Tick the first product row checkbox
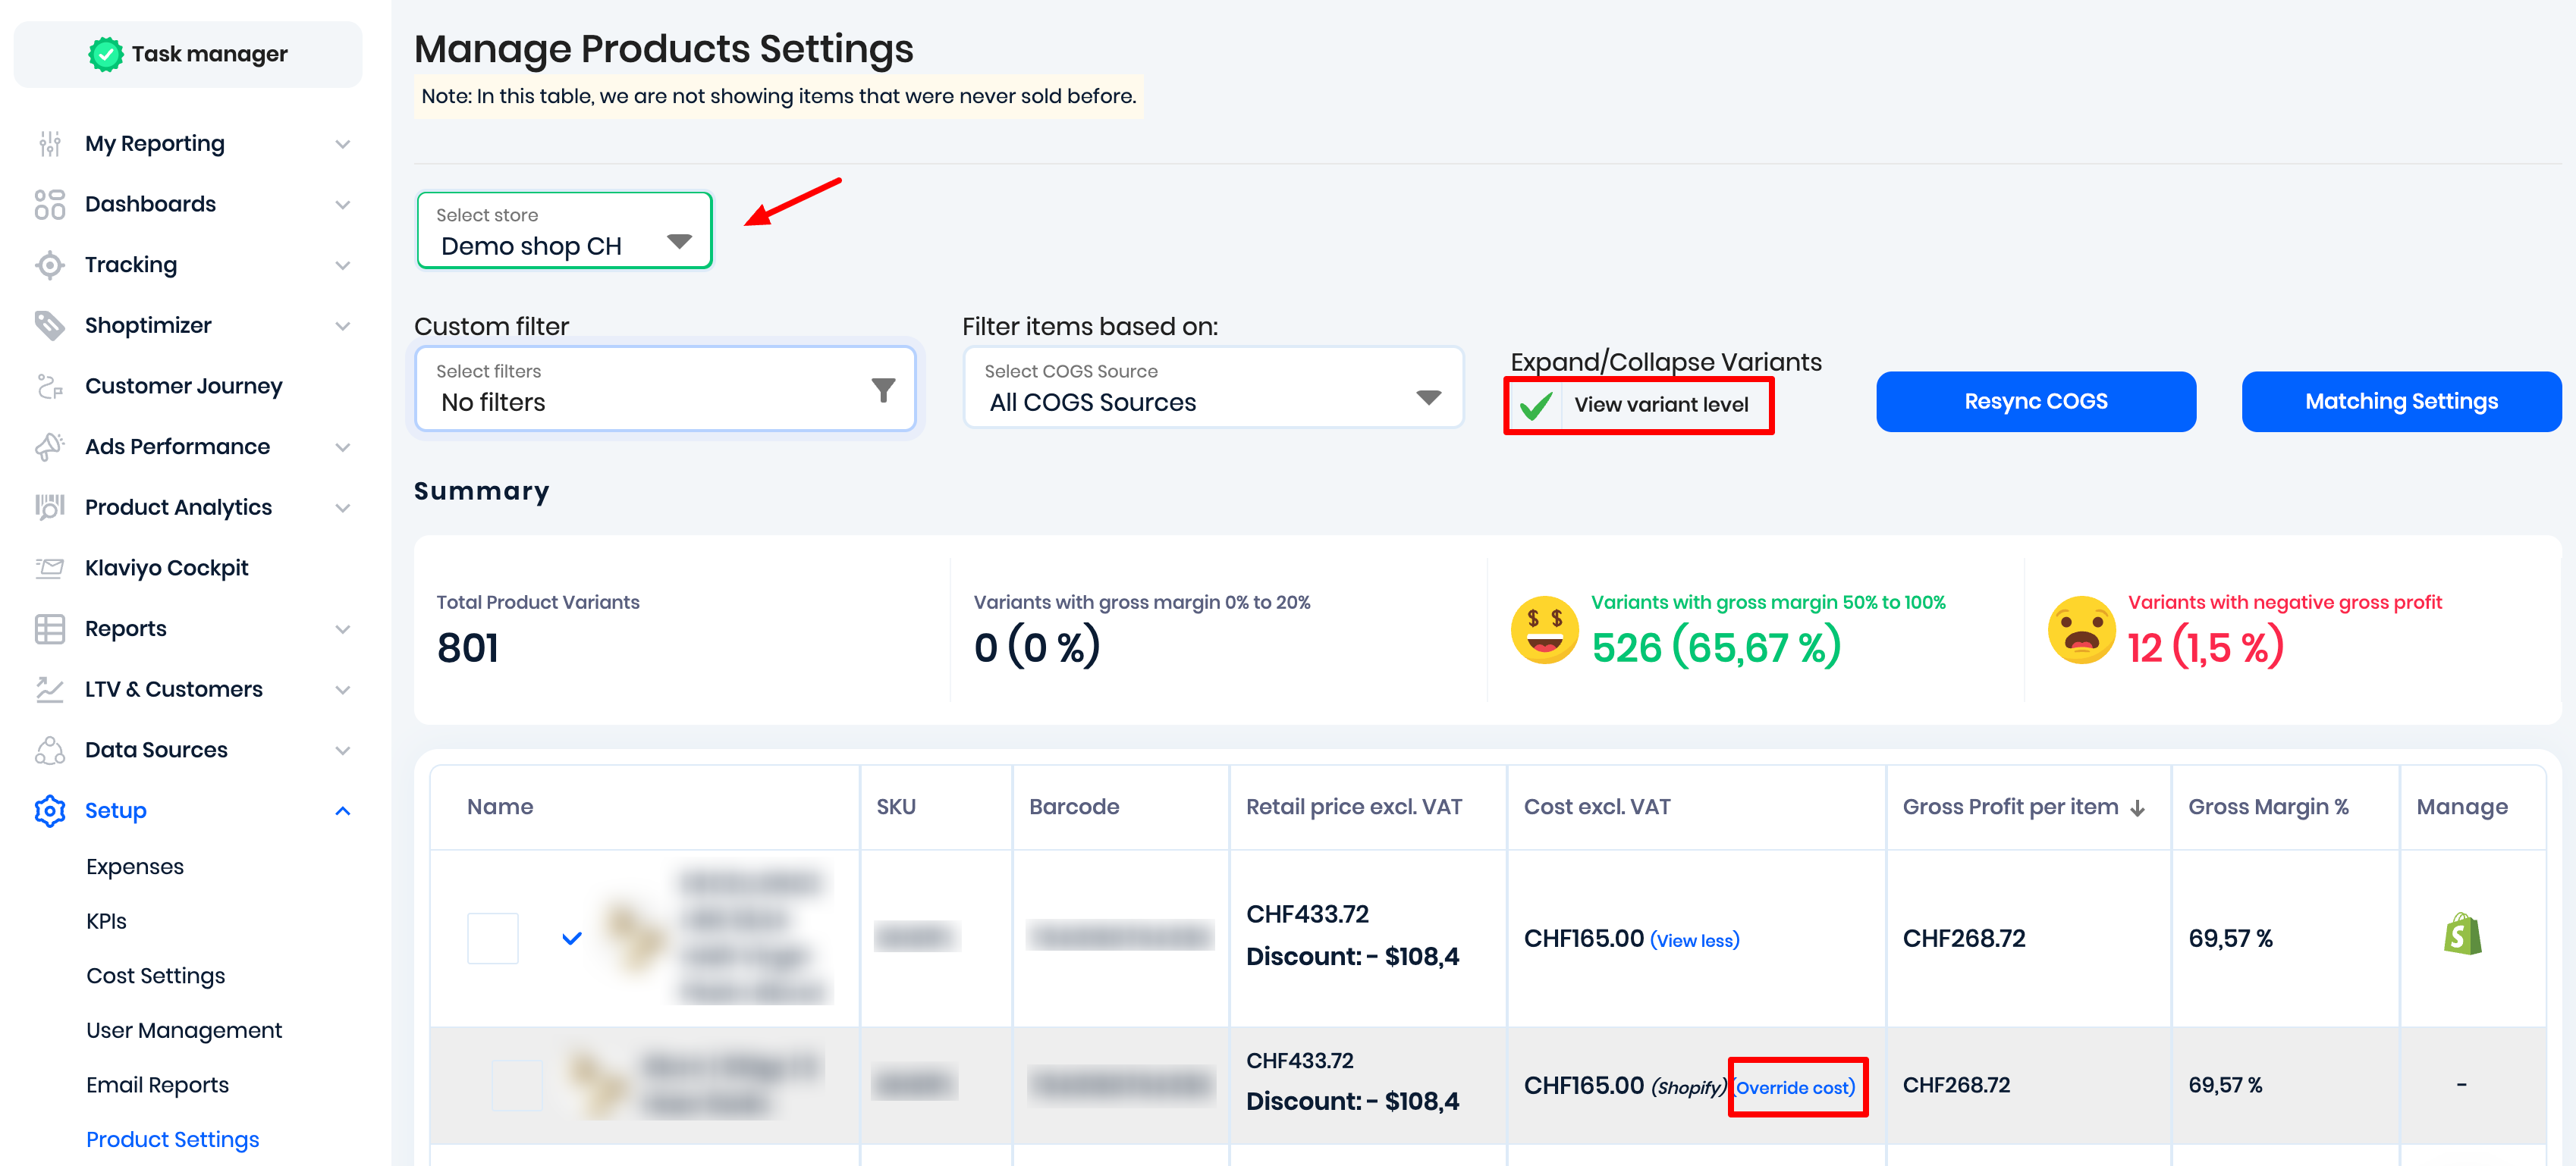Screen dimensions: 2576x1166 492,937
